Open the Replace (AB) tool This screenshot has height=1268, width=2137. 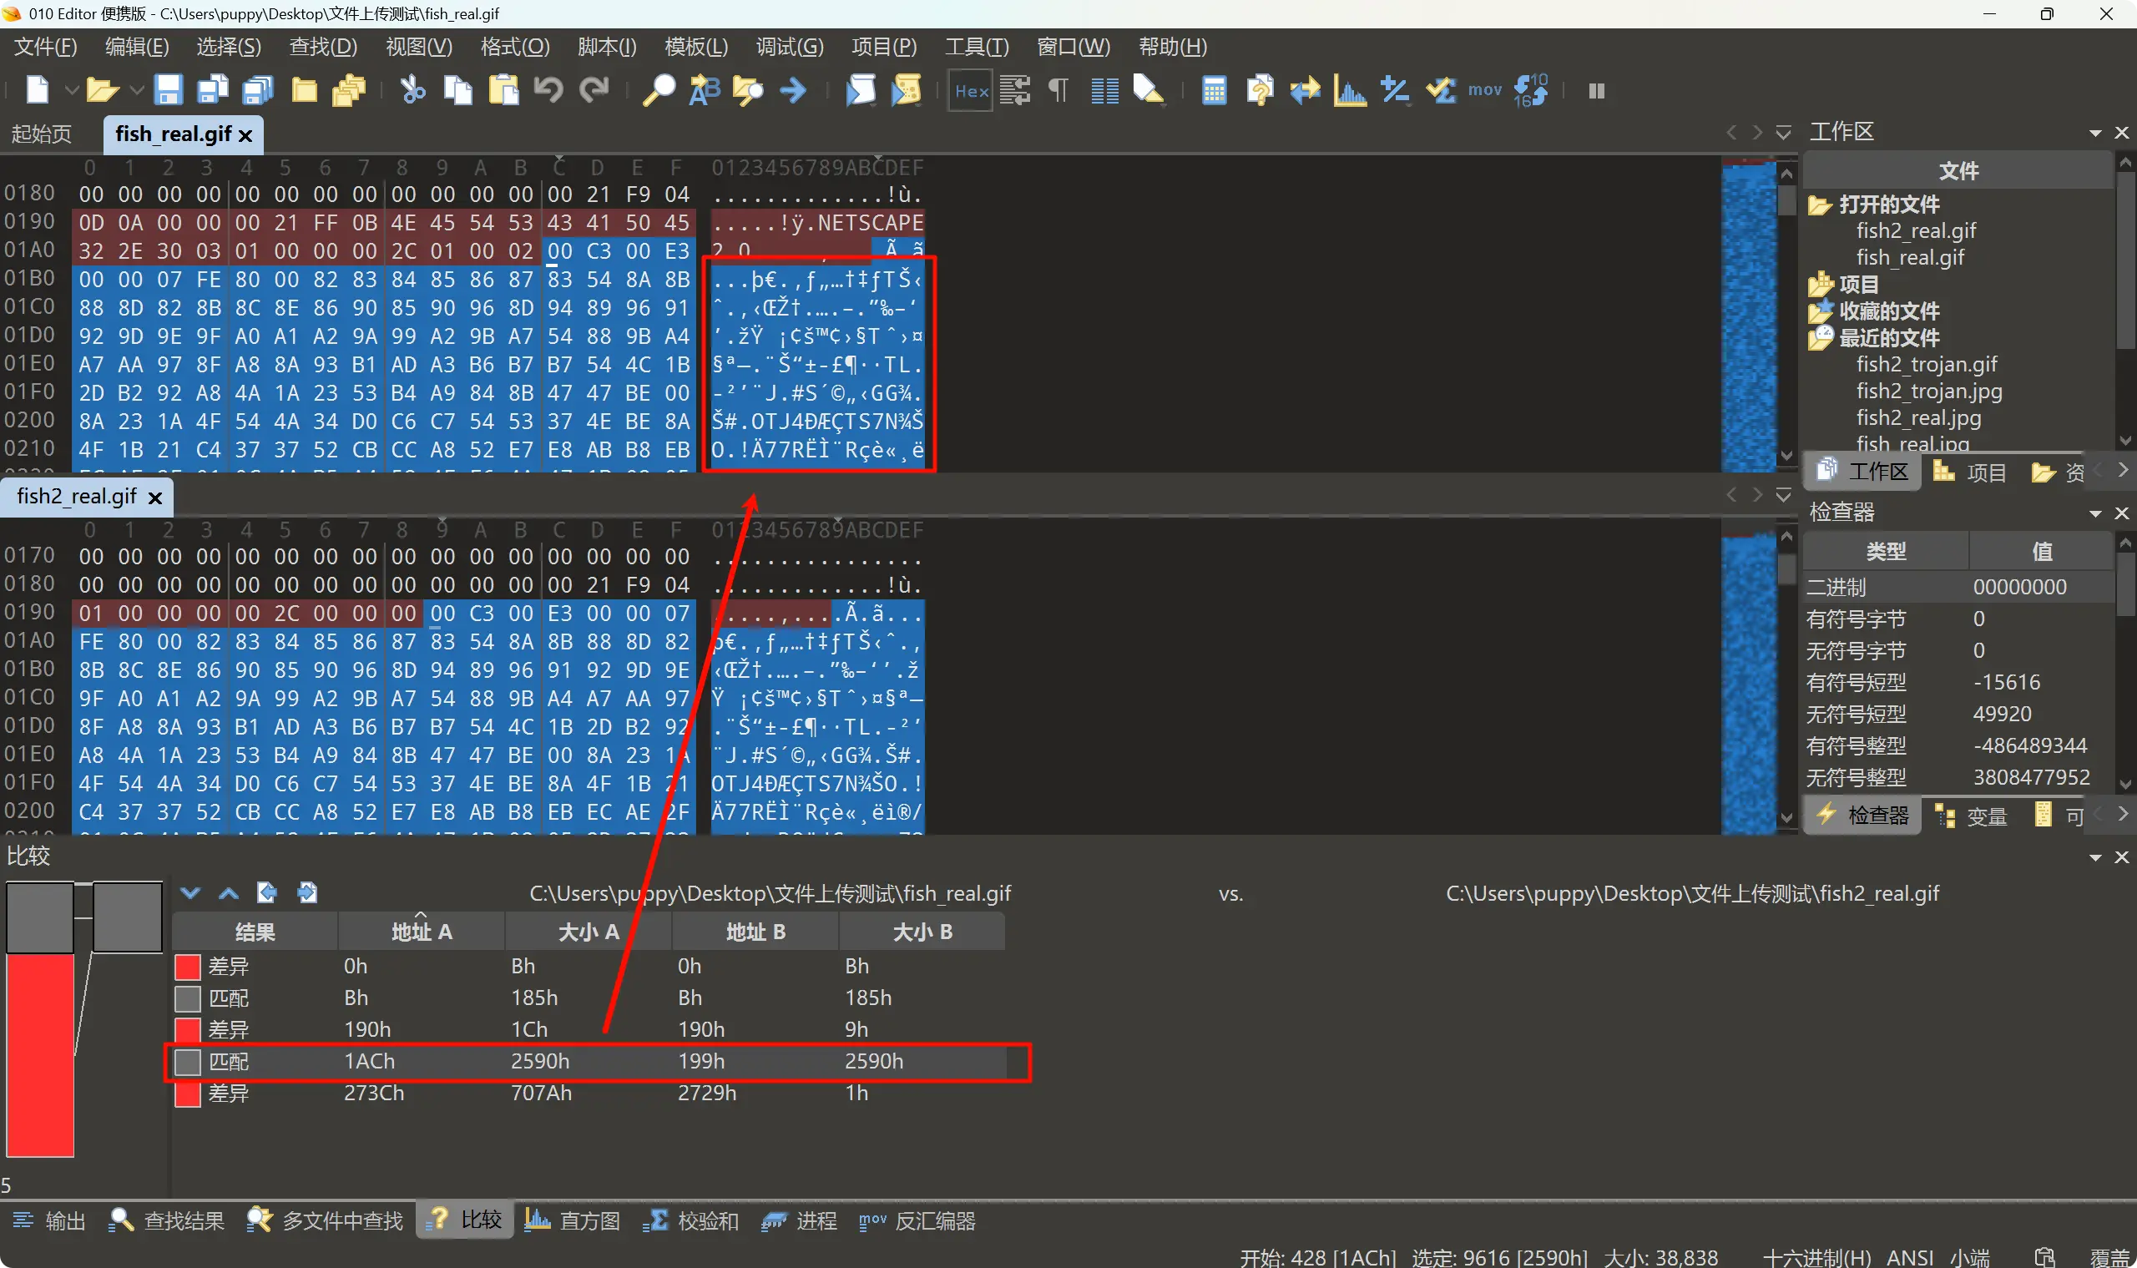pyautogui.click(x=704, y=89)
